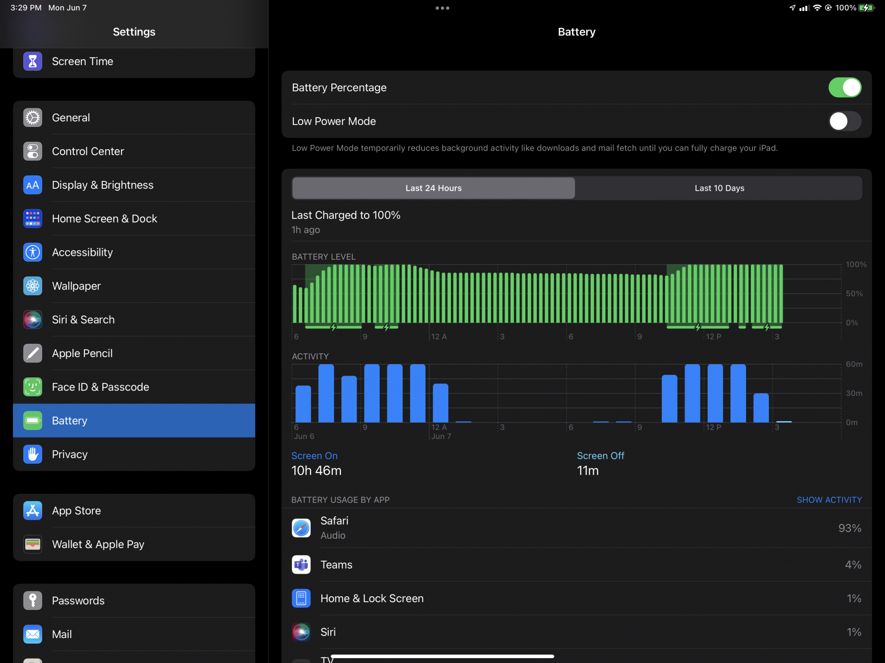Tap the Siri & Search icon
Viewport: 885px width, 663px height.
click(x=33, y=320)
